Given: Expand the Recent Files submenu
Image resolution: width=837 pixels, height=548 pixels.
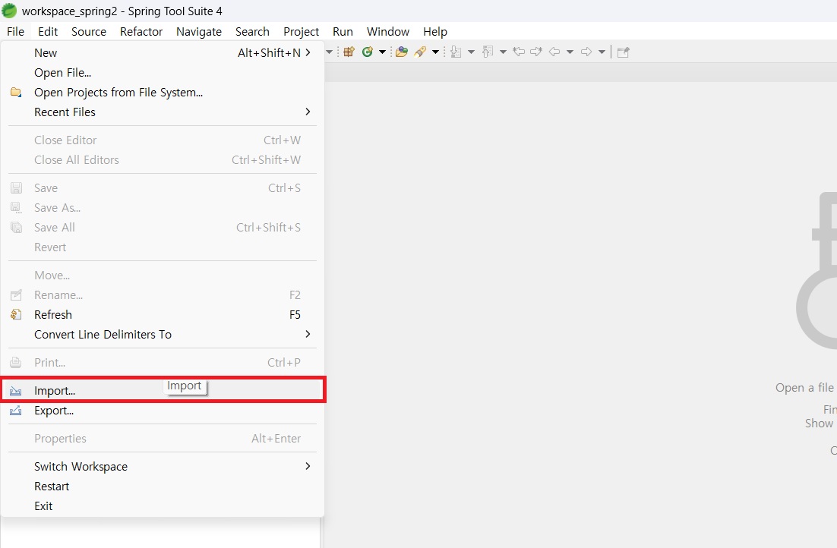Looking at the screenshot, I should (x=308, y=112).
